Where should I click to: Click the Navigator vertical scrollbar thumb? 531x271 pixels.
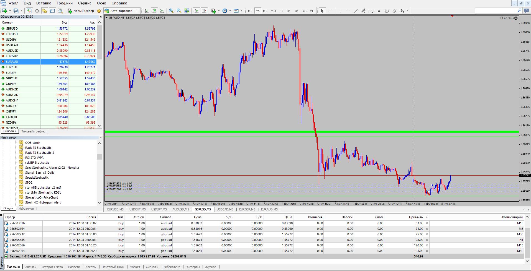pyautogui.click(x=99, y=157)
